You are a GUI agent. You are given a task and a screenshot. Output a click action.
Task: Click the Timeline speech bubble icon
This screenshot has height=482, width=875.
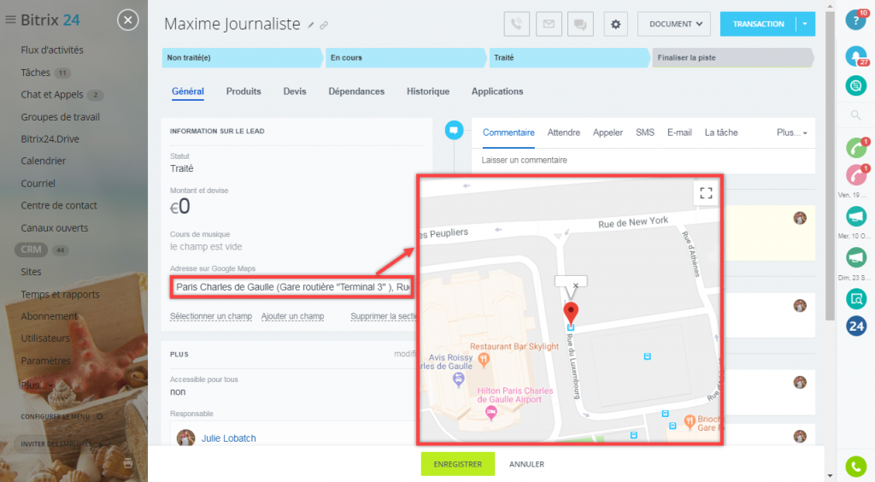click(x=454, y=131)
